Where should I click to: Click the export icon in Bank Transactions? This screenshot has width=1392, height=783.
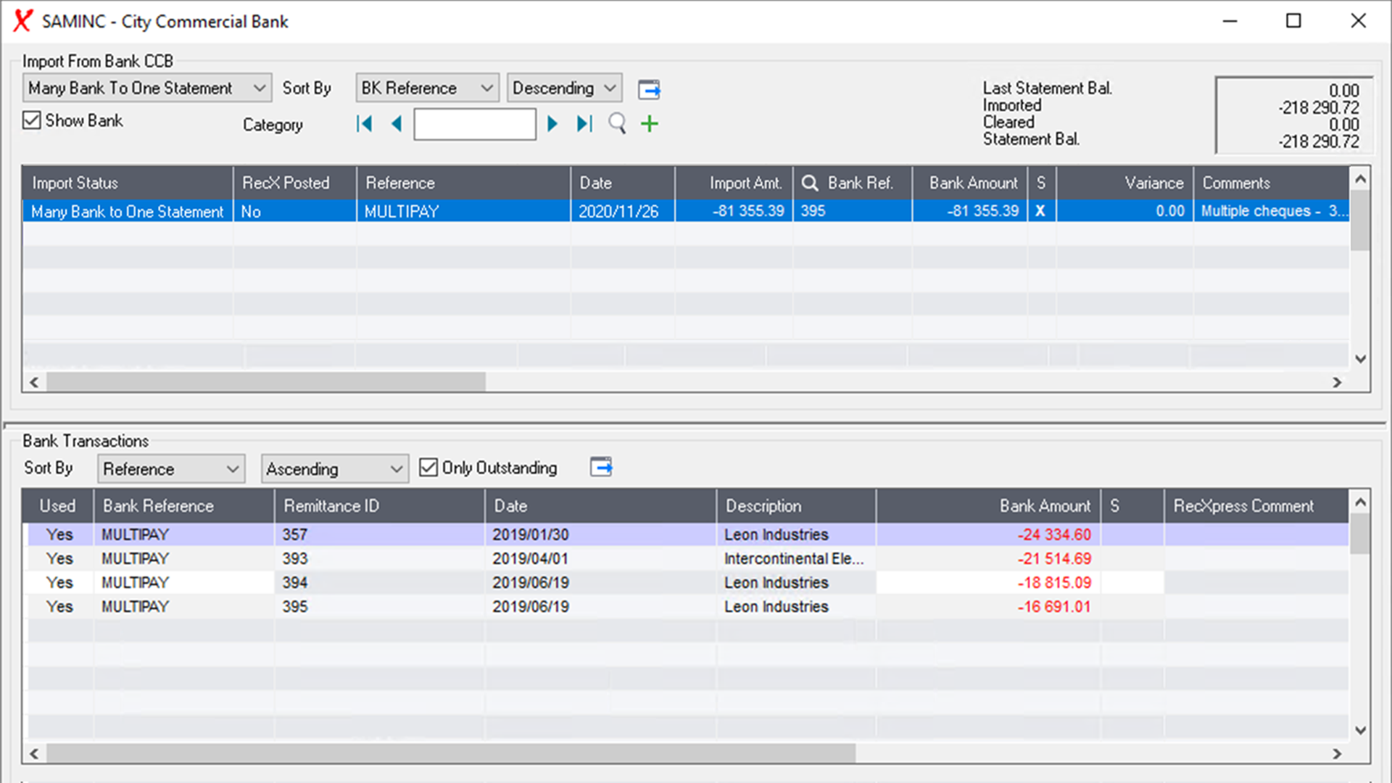tap(600, 468)
